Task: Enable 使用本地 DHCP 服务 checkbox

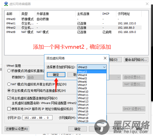Action: pyautogui.click(x=9, y=109)
